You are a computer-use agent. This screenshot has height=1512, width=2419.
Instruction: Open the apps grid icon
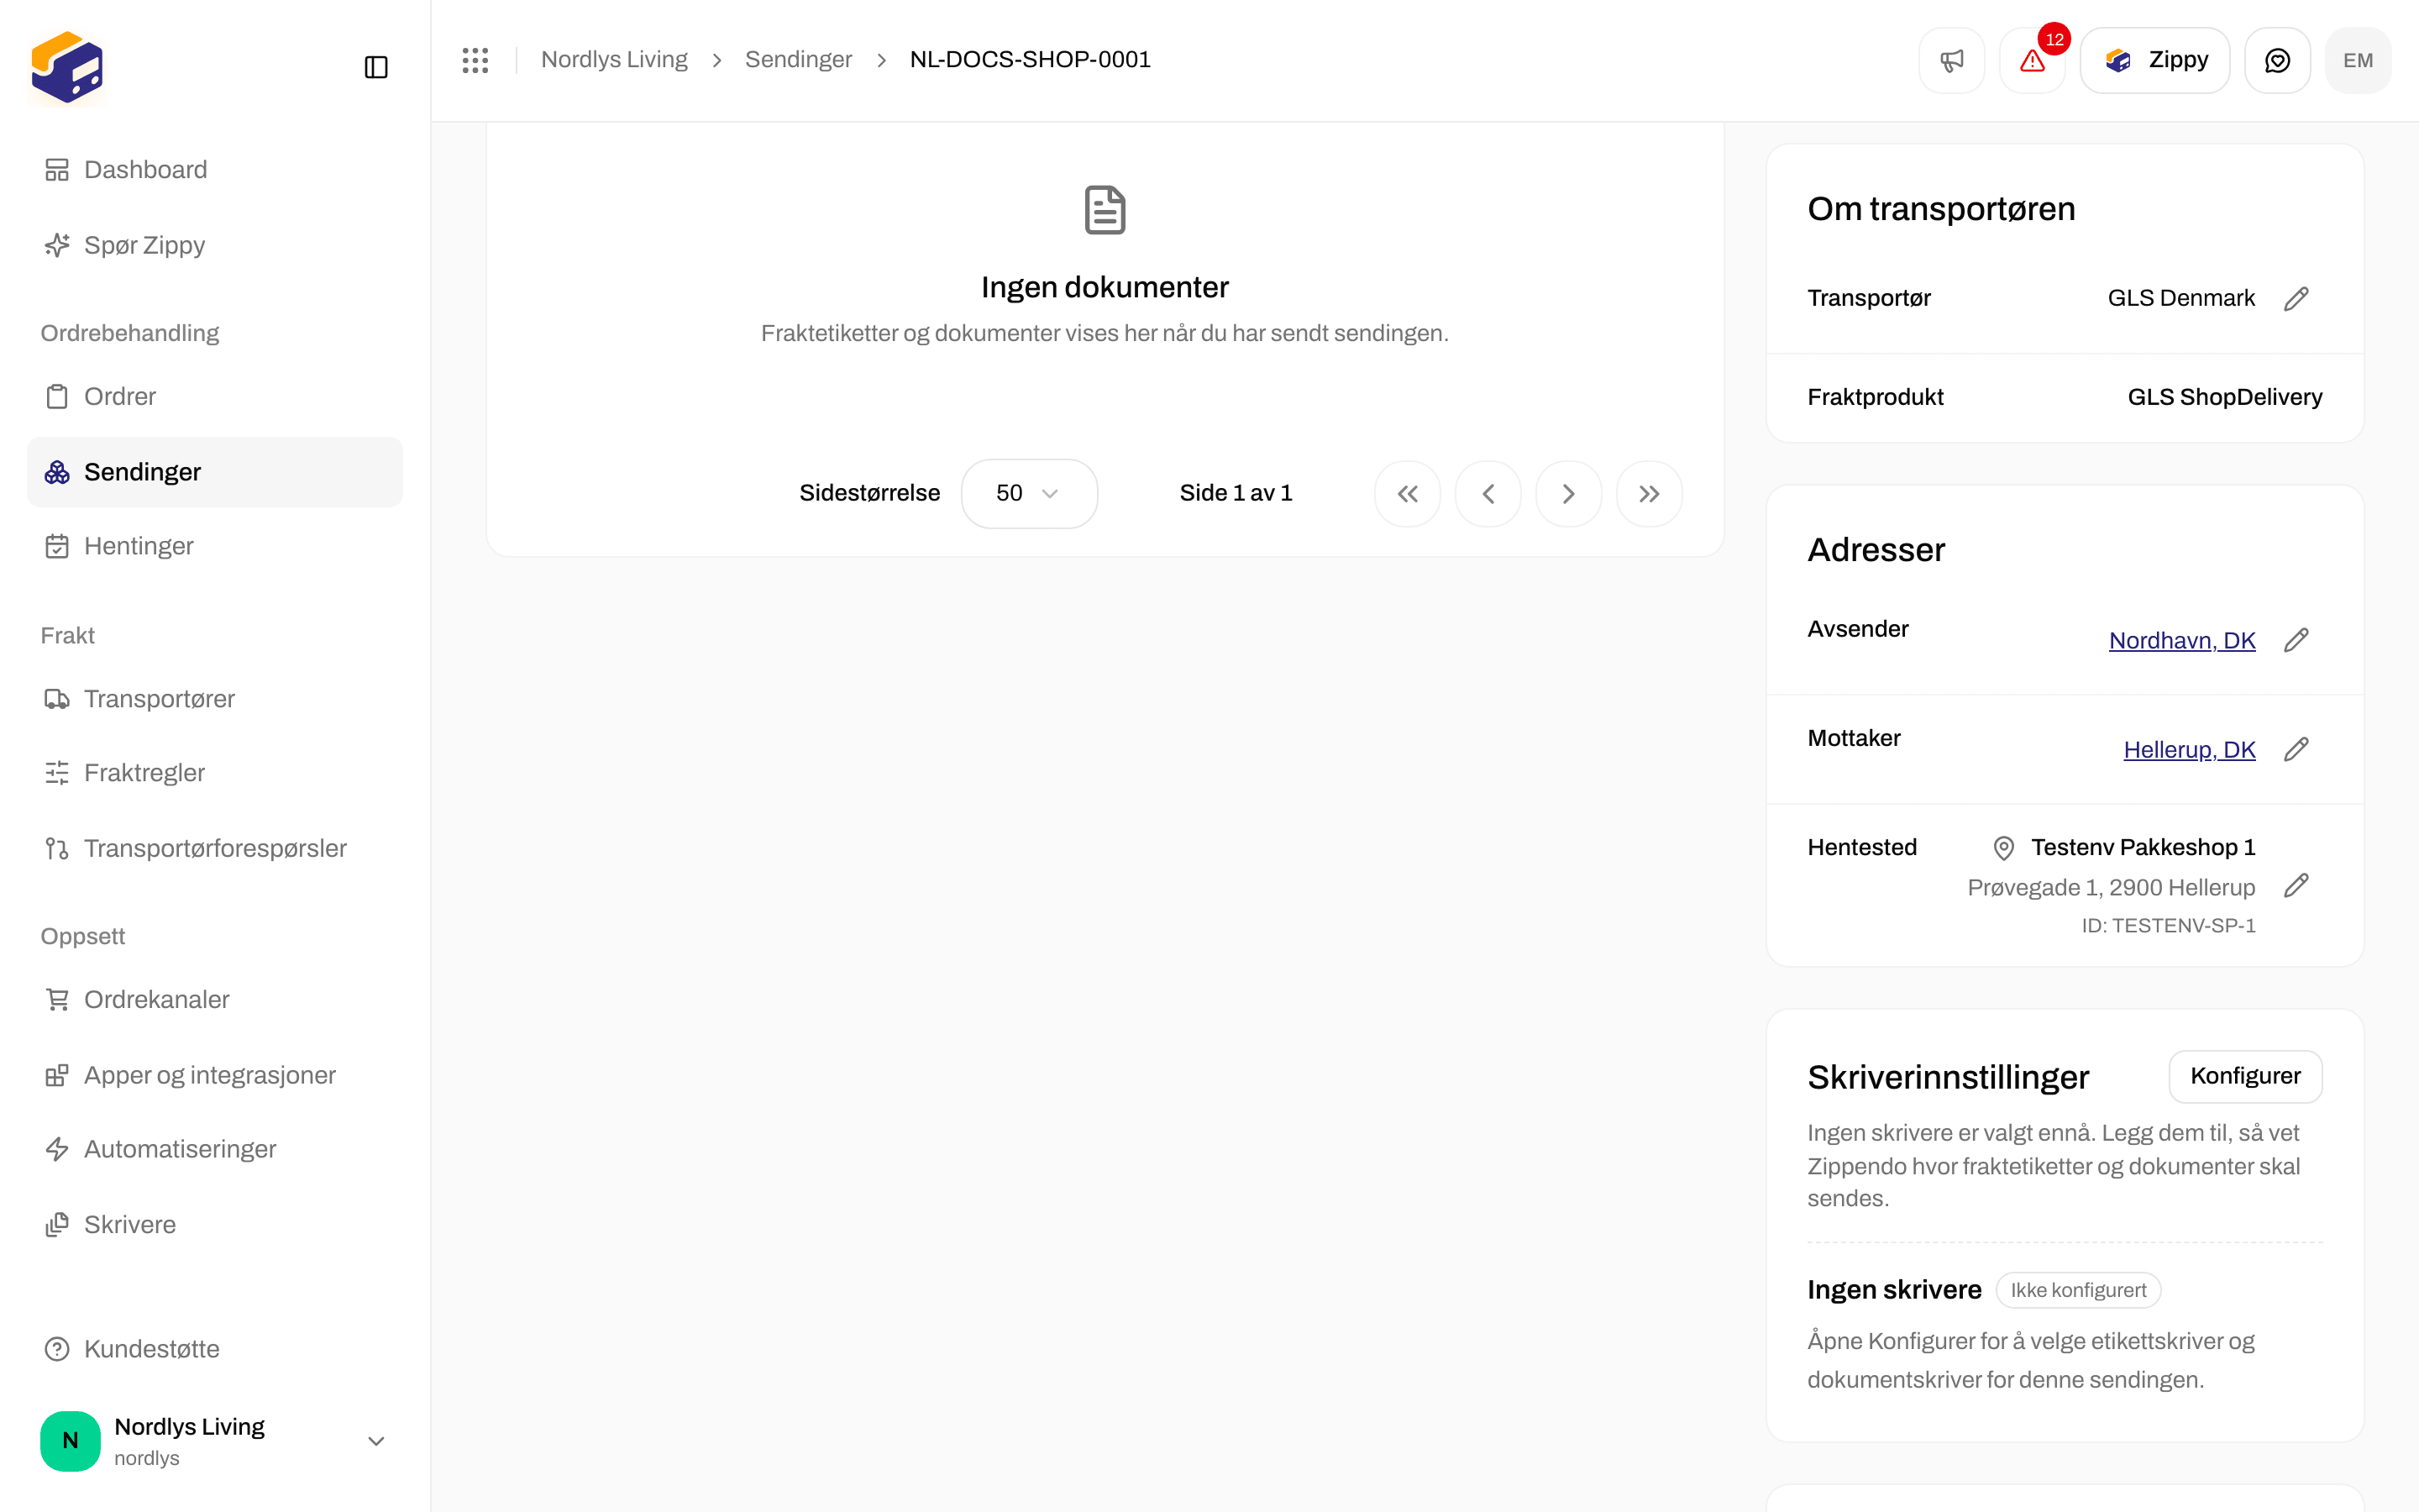click(x=475, y=60)
